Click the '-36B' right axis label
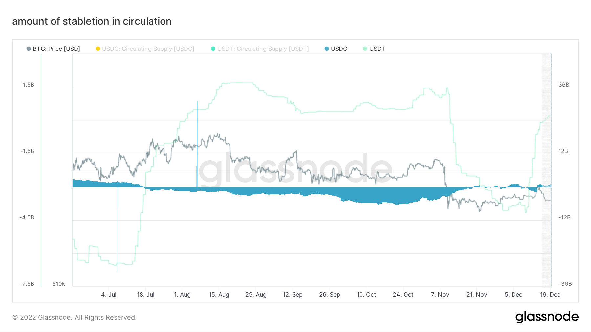 (x=565, y=284)
